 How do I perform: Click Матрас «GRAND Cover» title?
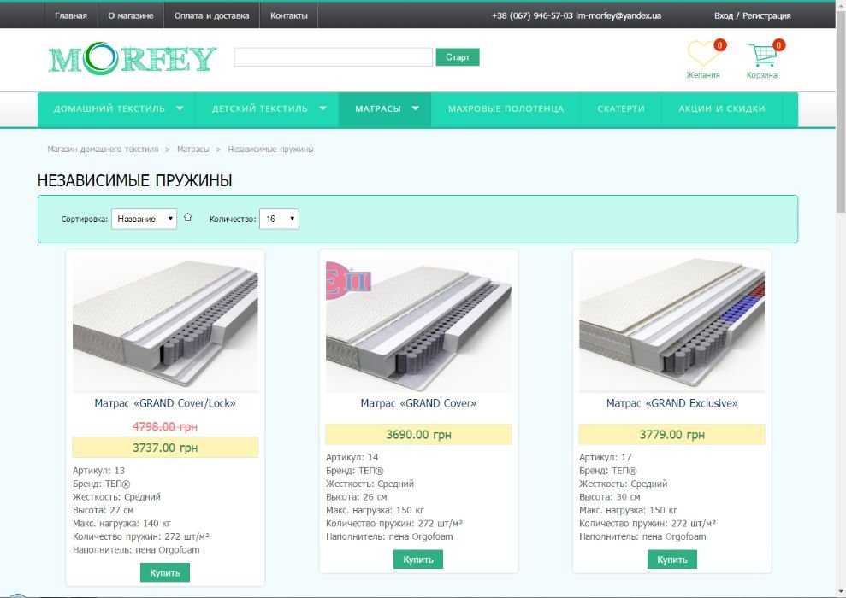[x=418, y=403]
